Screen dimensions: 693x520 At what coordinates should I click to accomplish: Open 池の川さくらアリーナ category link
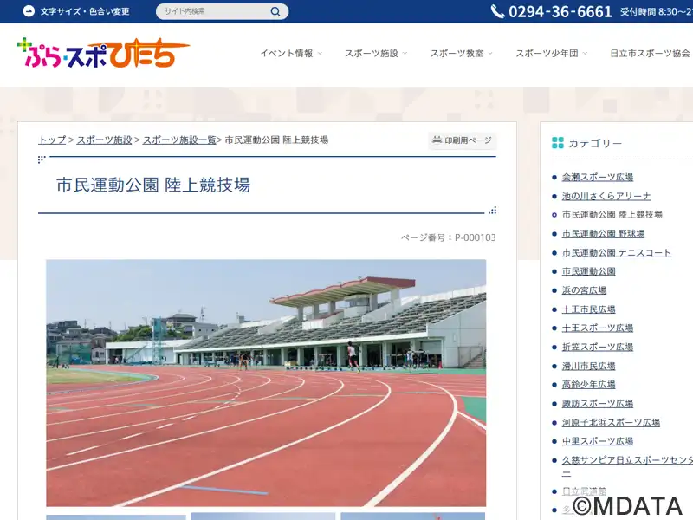coord(606,196)
